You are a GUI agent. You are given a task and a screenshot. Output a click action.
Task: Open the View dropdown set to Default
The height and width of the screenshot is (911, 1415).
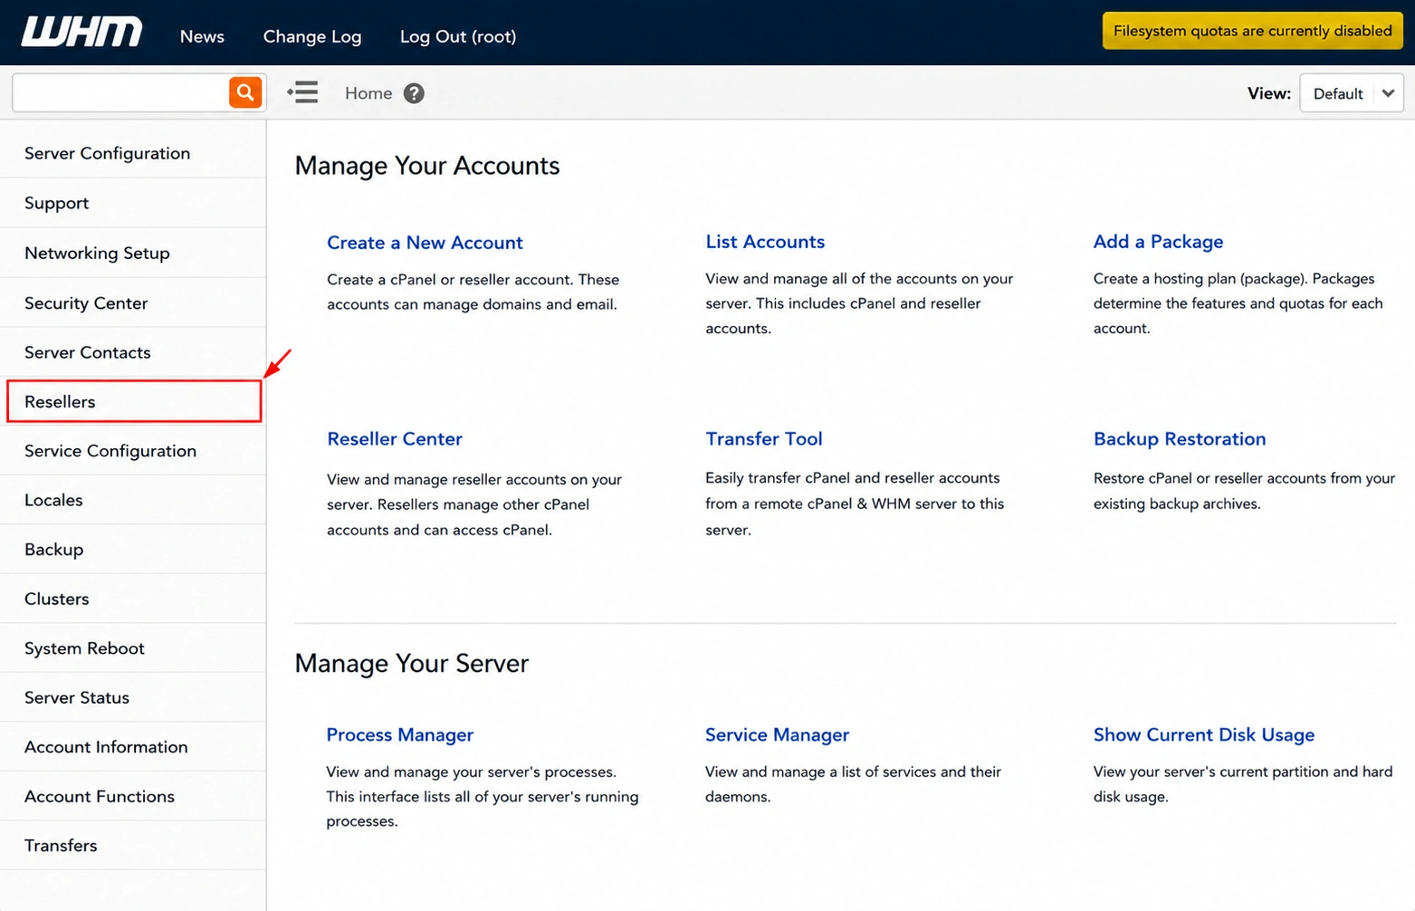1351,93
